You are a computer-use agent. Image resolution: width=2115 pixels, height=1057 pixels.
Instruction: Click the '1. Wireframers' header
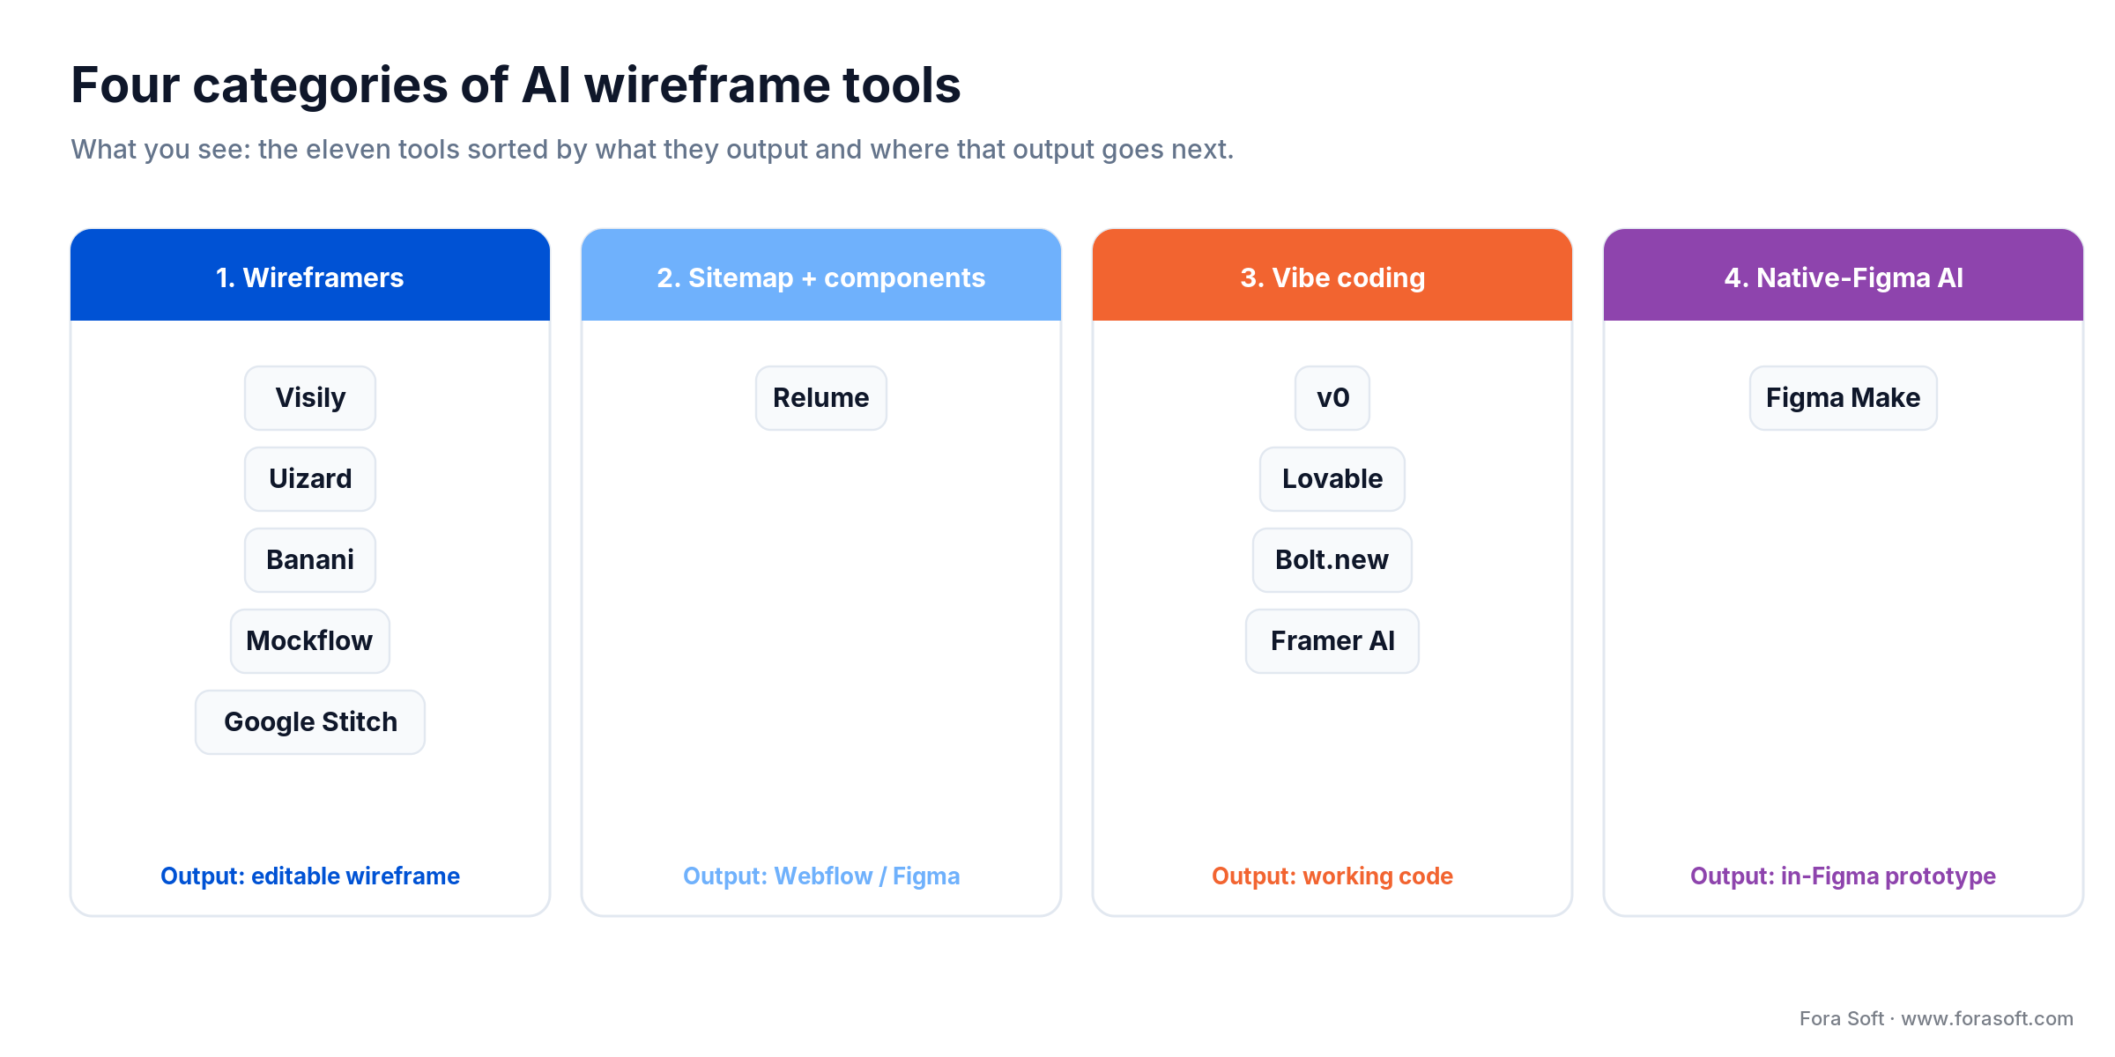pyautogui.click(x=310, y=275)
